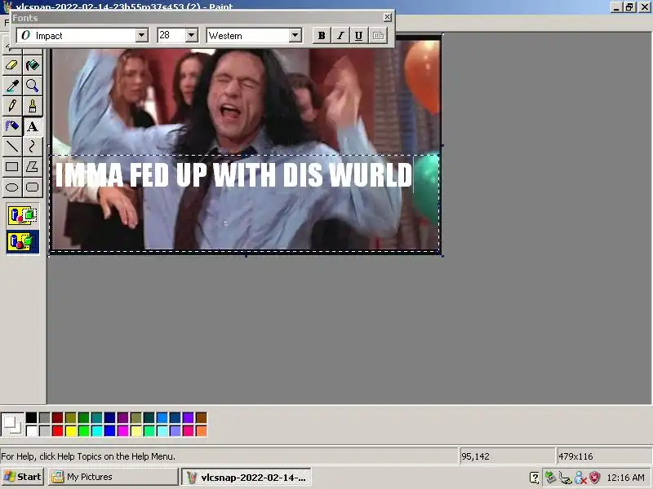This screenshot has width=653, height=489.
Task: Pick the brown color swatch
Action: [x=201, y=417]
